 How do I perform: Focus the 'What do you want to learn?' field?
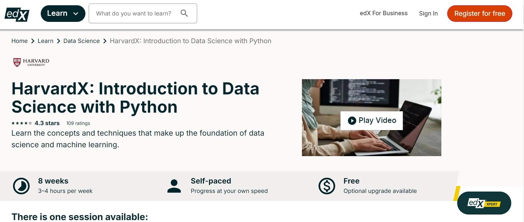click(143, 13)
